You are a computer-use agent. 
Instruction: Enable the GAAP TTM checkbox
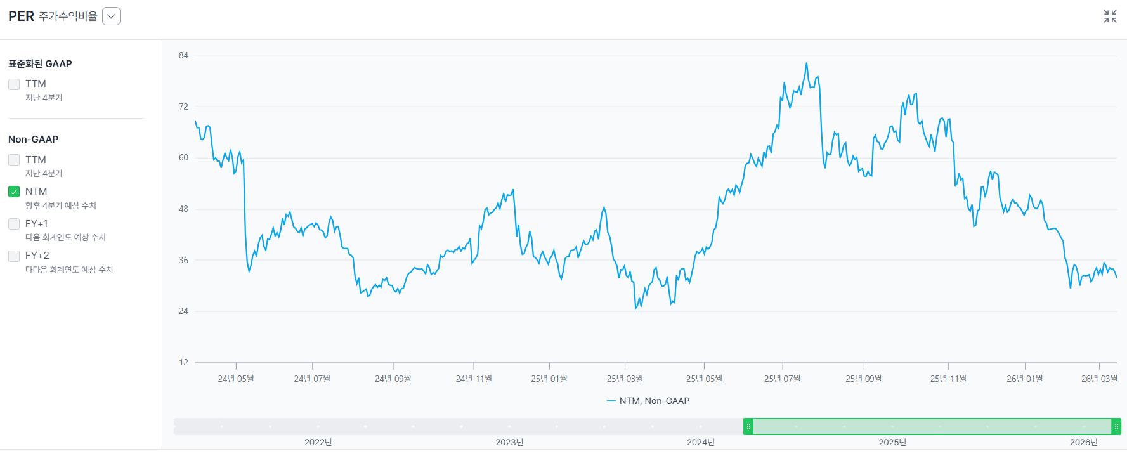(x=14, y=84)
